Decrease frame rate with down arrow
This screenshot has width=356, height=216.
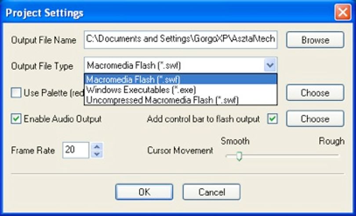coord(97,154)
